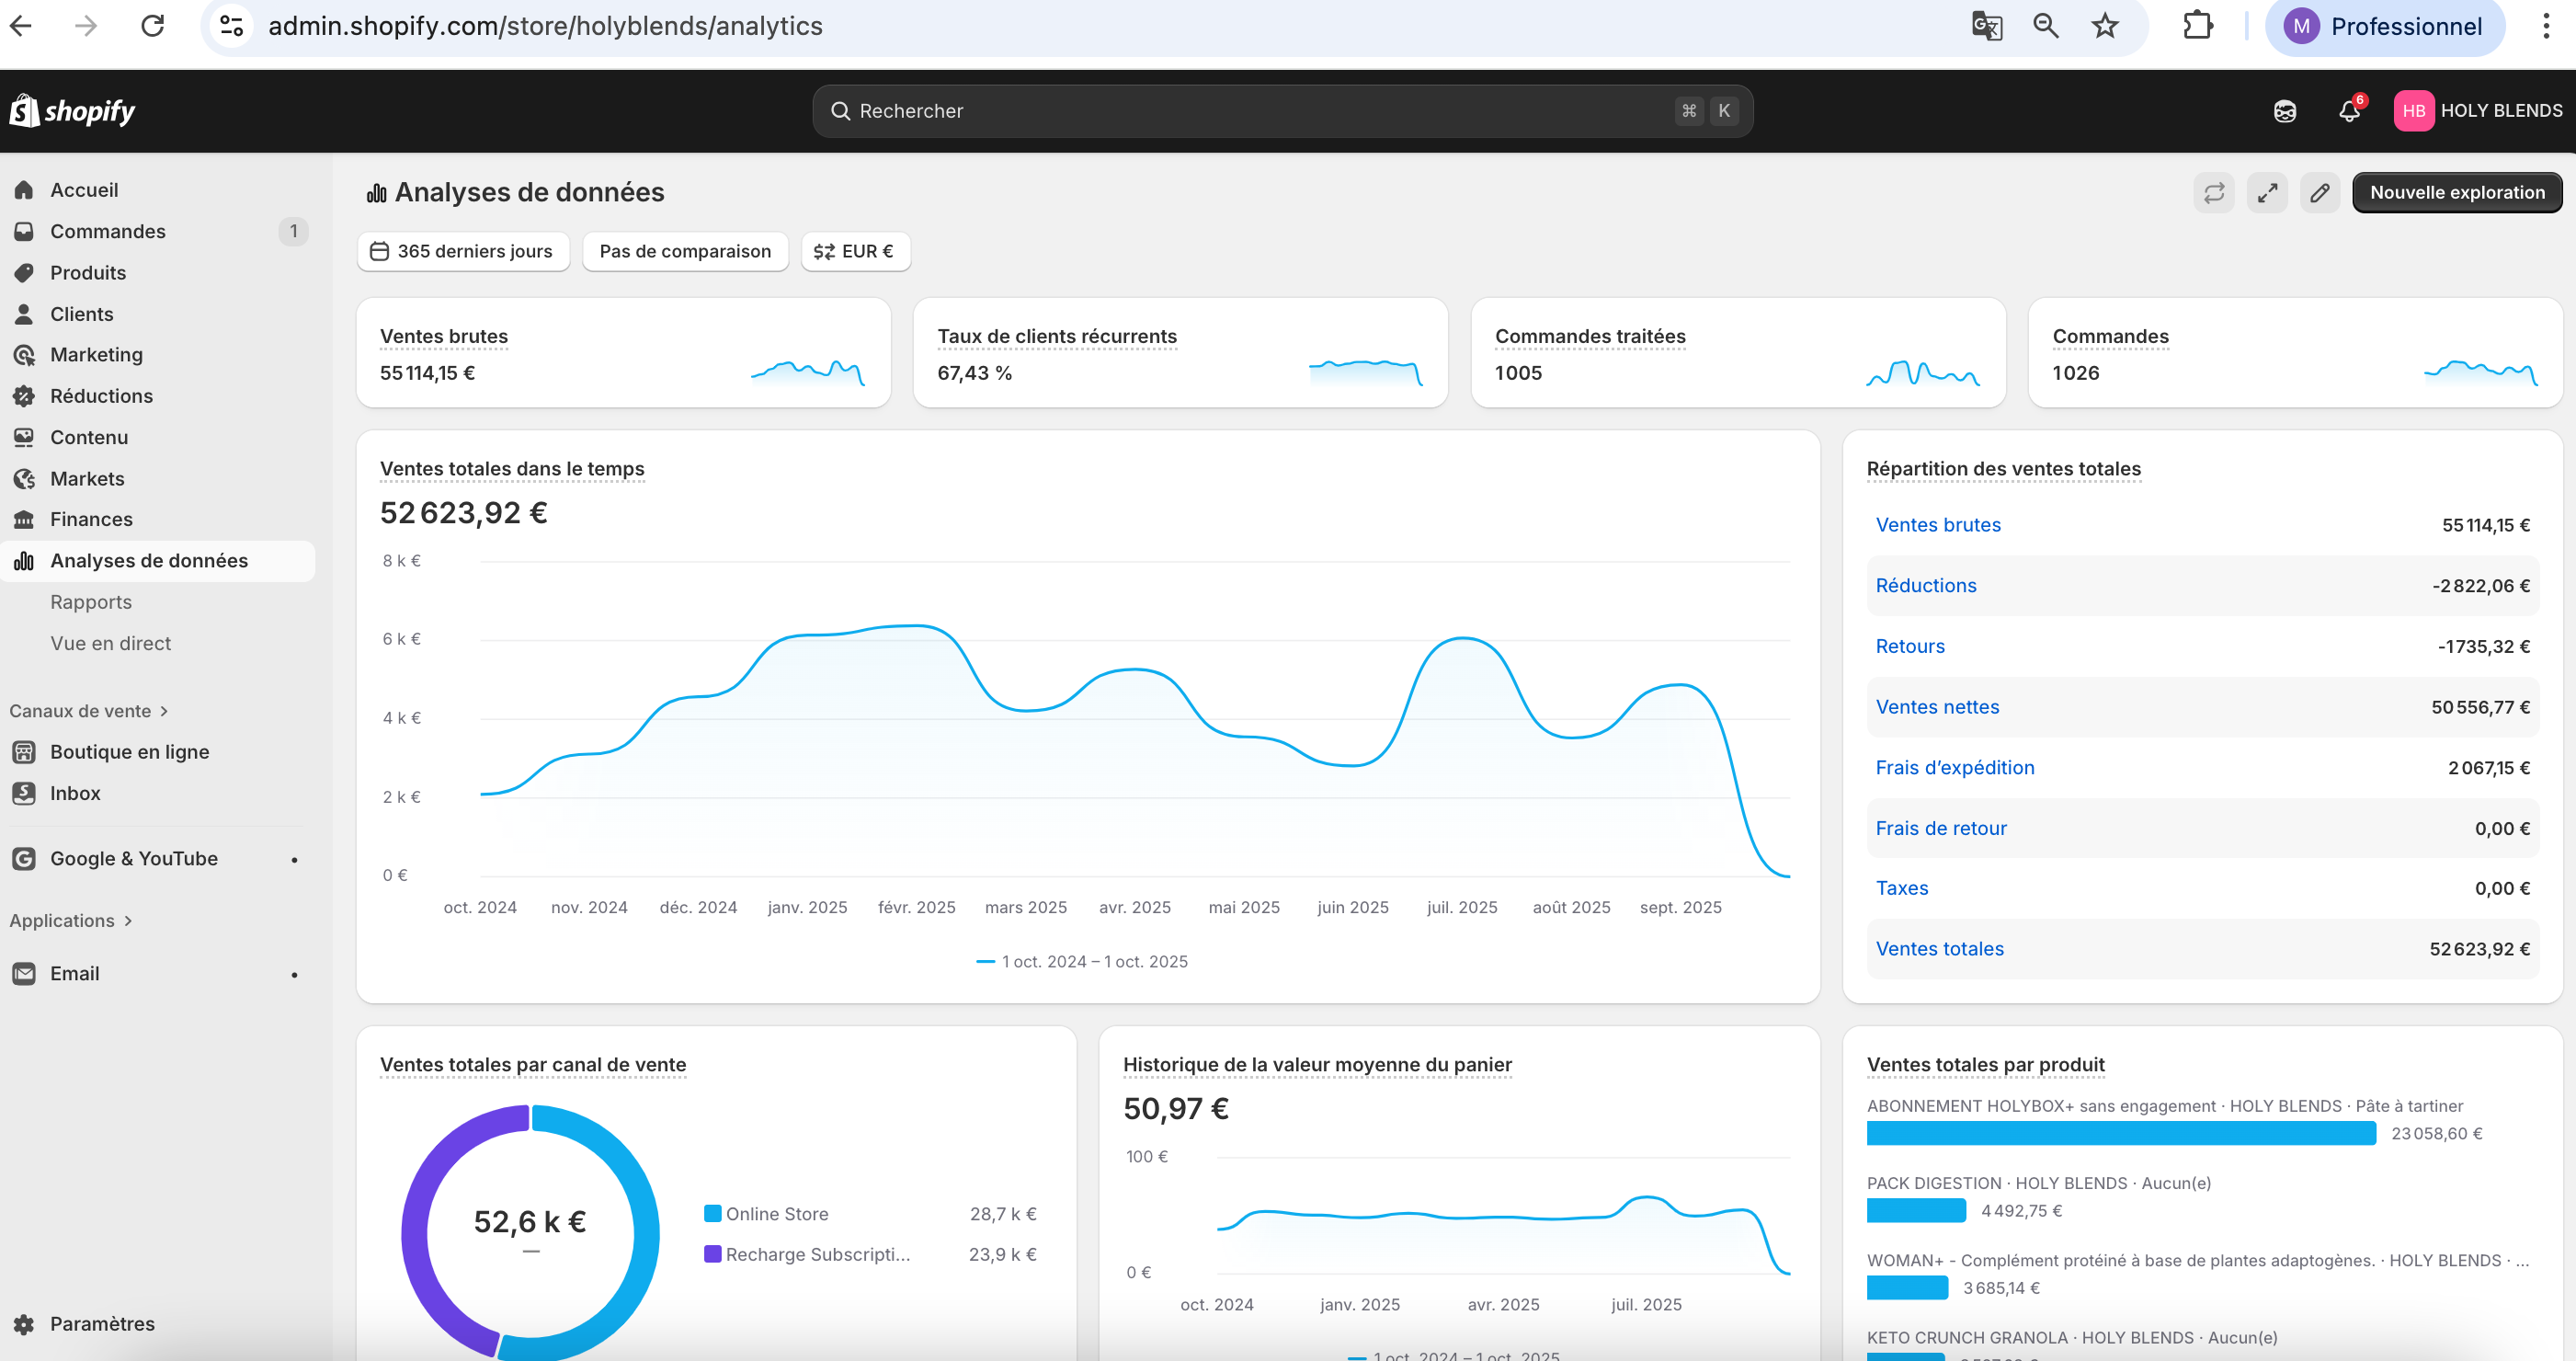Click the pencil edit dashboard icon
This screenshot has height=1361, width=2576.
click(x=2320, y=192)
